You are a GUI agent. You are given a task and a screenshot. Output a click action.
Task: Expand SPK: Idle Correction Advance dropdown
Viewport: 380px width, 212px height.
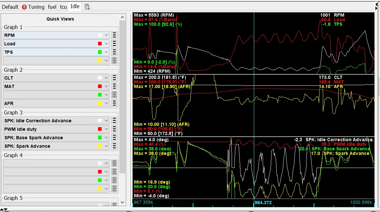tap(106, 121)
